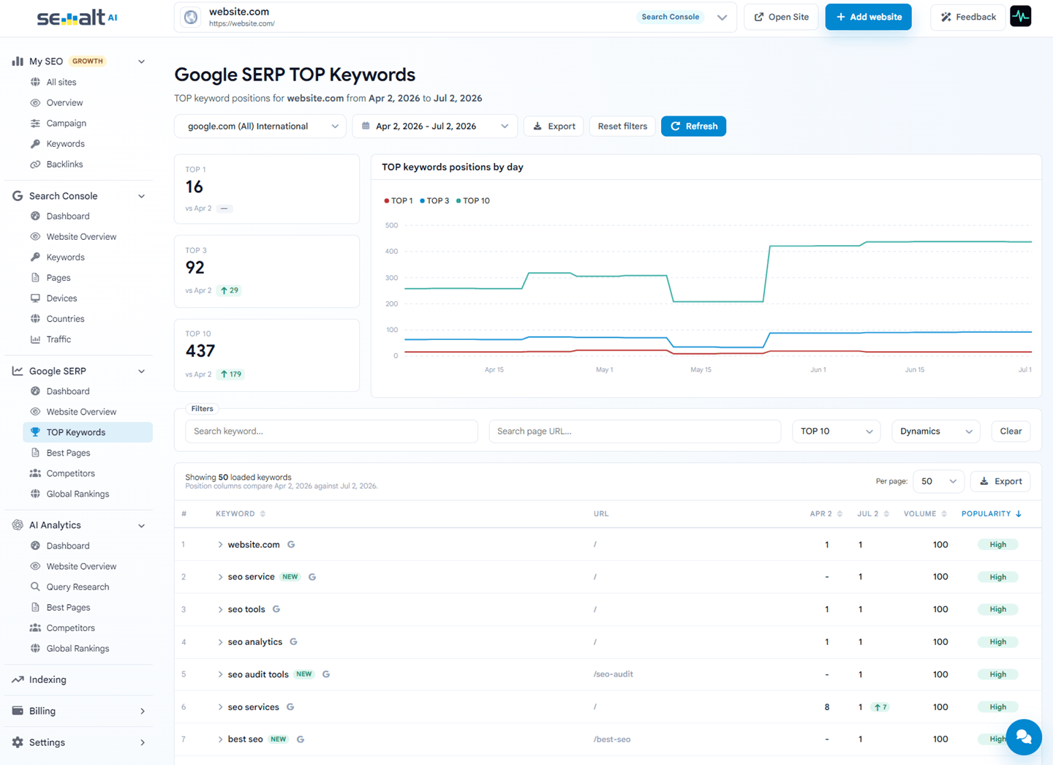
Task: Click the Export button above the keyword table
Action: 1001,481
